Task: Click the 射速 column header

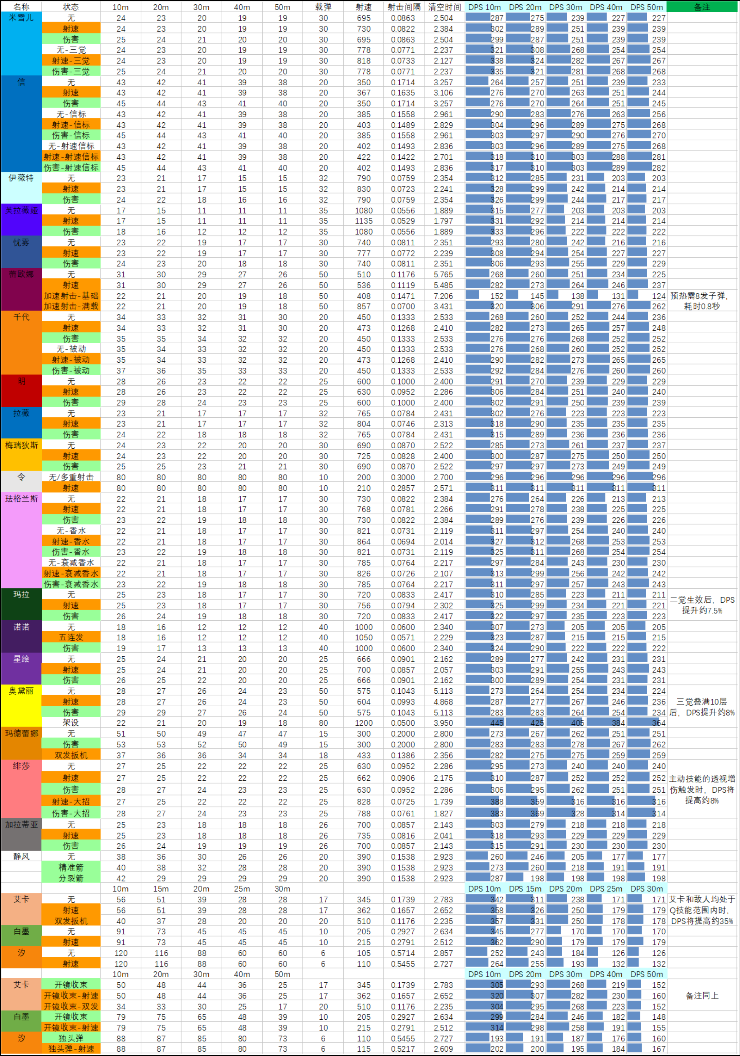Action: coord(363,7)
